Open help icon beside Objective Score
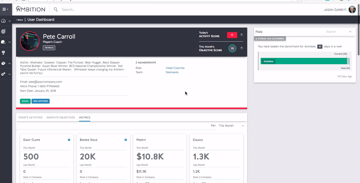Image resolution: width=360 pixels, height=183 pixels. 242,48
